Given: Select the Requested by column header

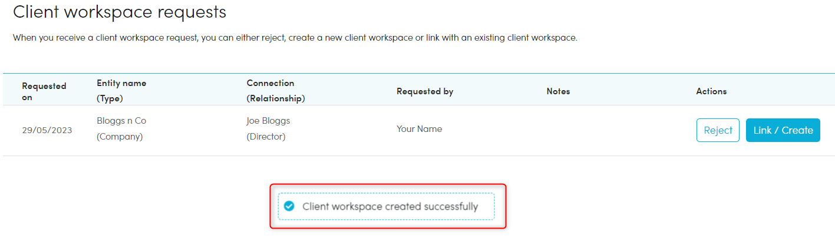Looking at the screenshot, I should click(424, 91).
